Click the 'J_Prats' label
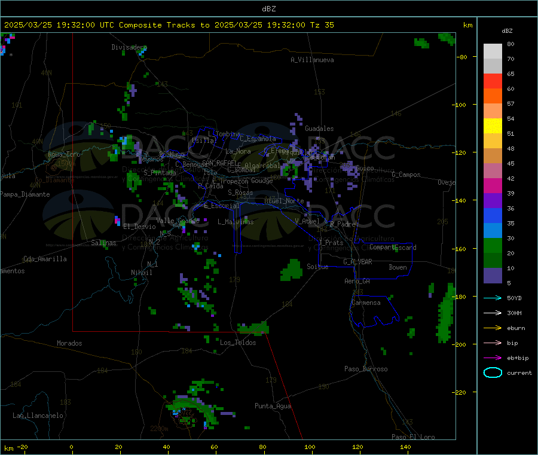This screenshot has height=455, width=538. [331, 243]
